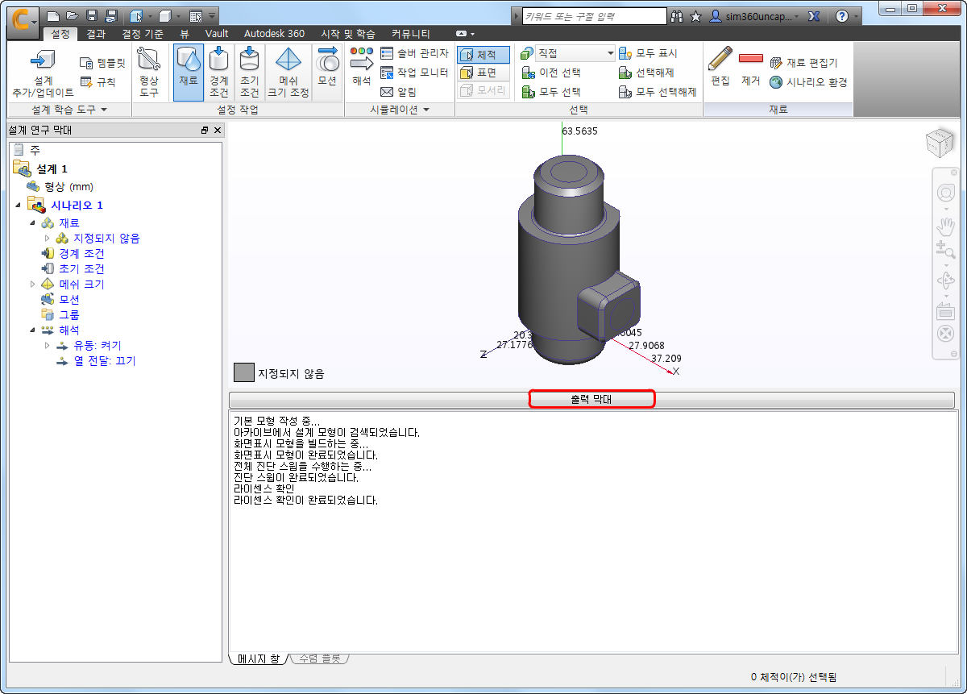Click the favorites star icon in title bar
Viewport: 967px width, 694px height.
pos(696,16)
